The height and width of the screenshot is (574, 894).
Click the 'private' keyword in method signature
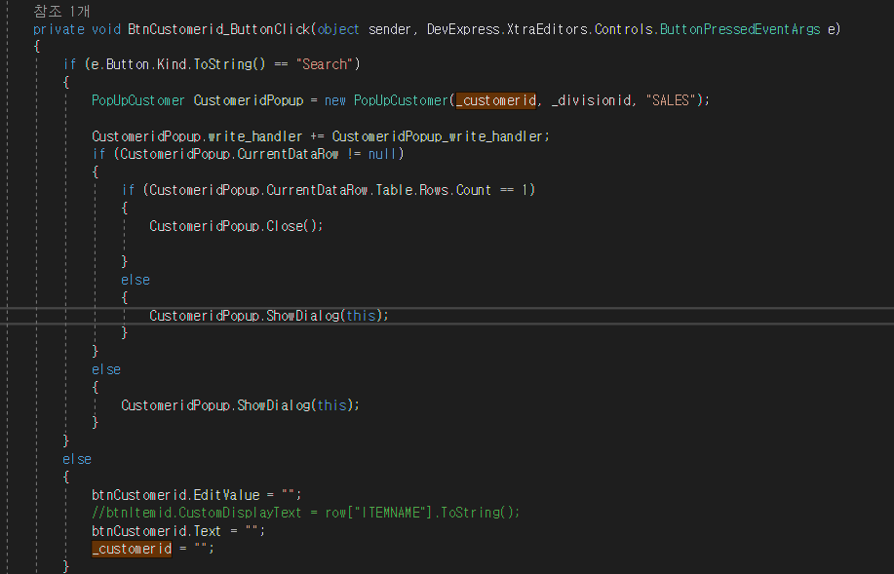point(58,29)
